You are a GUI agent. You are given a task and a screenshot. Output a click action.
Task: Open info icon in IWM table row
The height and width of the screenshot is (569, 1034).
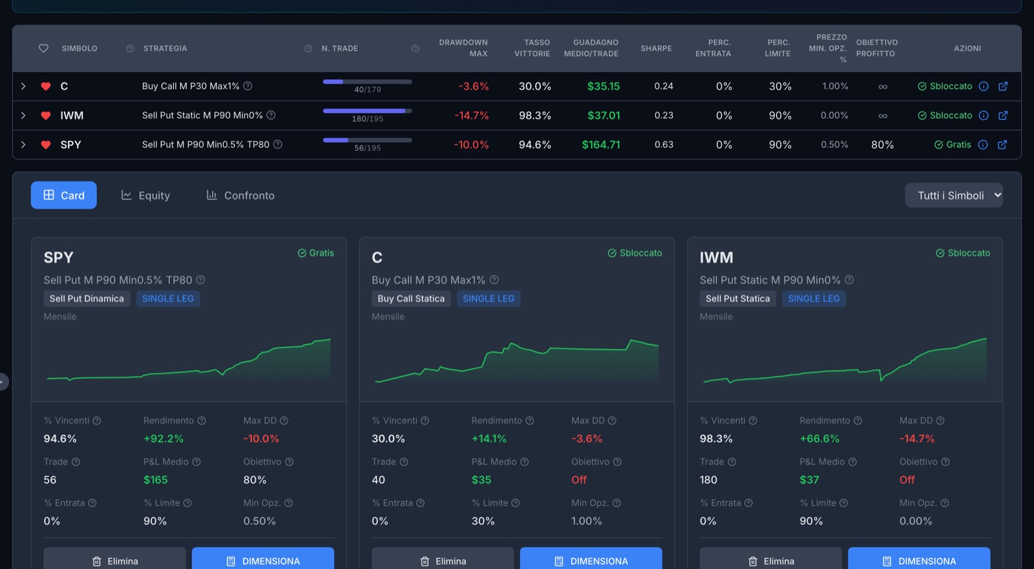coord(984,116)
